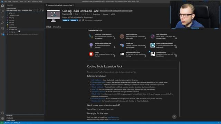
Task: Open gear of Better Comments extension
Action: pos(145,38)
